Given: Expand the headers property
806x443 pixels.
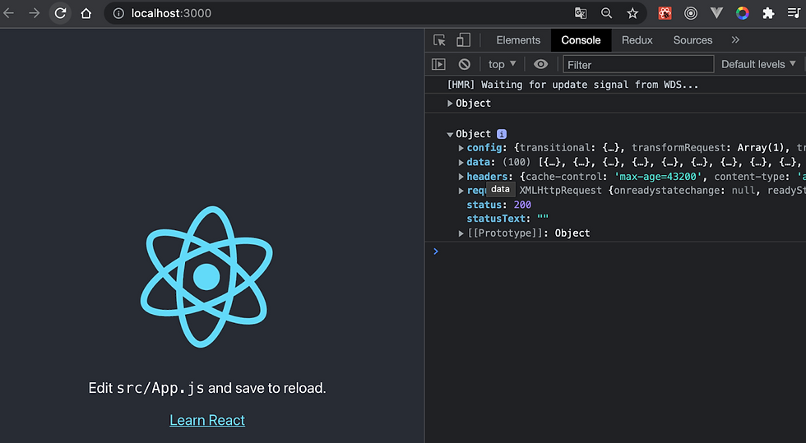Looking at the screenshot, I should (461, 177).
